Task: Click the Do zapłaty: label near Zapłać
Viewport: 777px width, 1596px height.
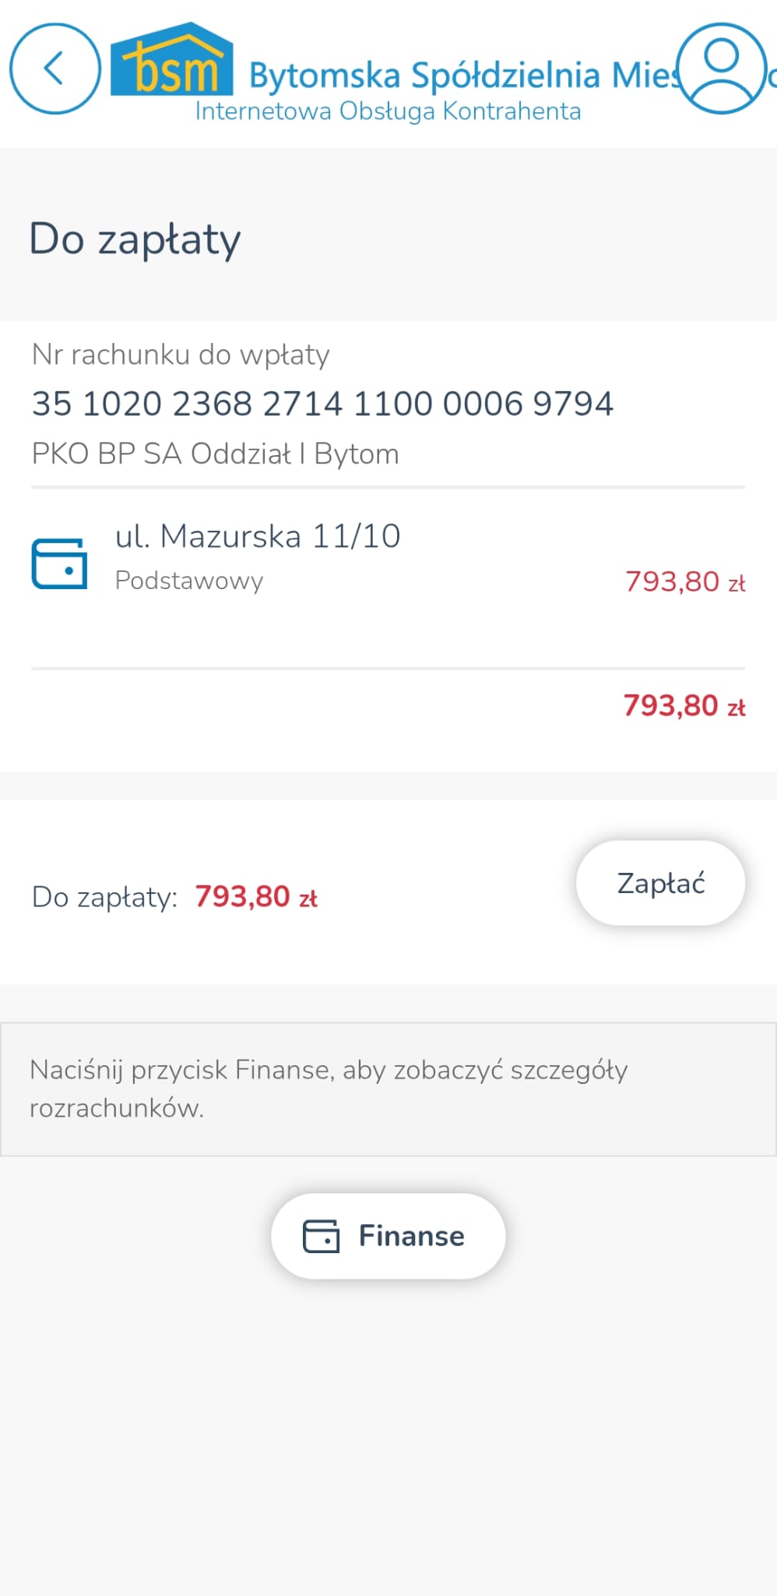Action: pyautogui.click(x=104, y=897)
